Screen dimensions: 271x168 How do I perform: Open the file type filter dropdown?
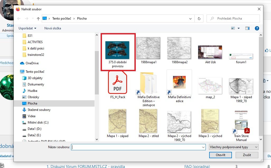(233, 147)
